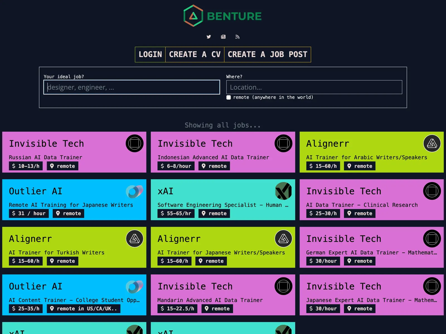
Task: Click Alignerr logo on Arabic Writers card
Action: point(432,143)
